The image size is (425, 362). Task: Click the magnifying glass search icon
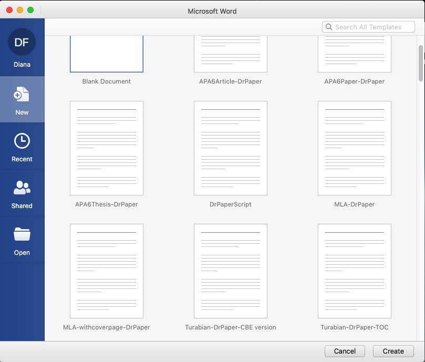point(329,27)
